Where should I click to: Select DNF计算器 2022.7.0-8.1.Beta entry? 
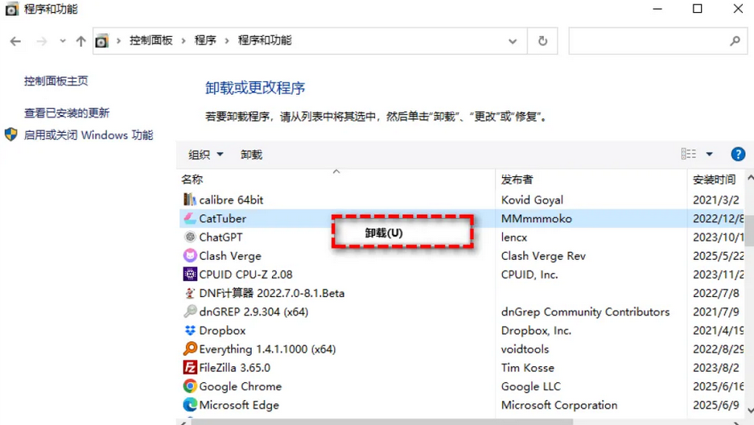pos(272,293)
